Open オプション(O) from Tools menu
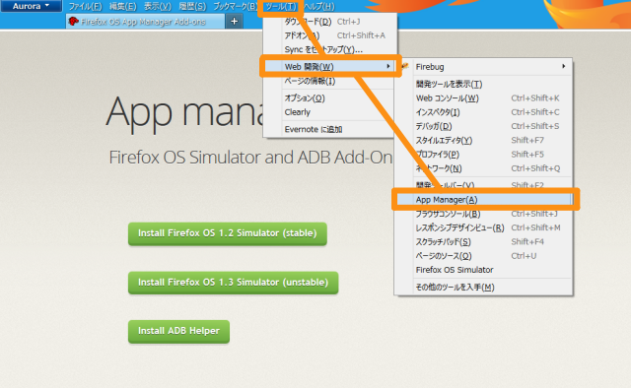The height and width of the screenshot is (388, 631). coord(330,98)
